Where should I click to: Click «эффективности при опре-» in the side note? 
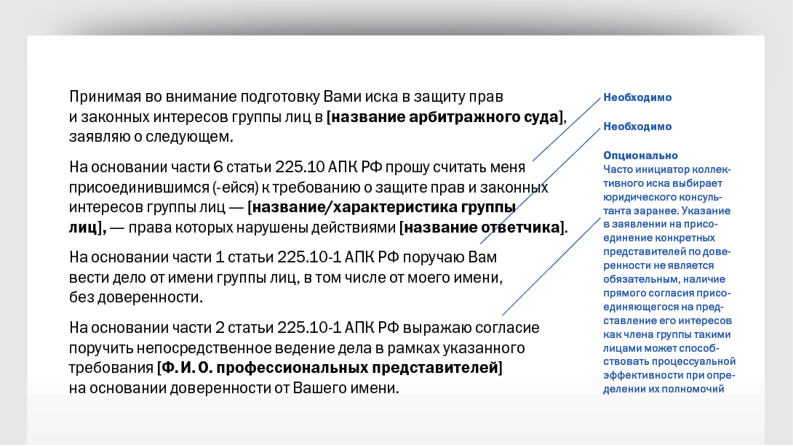point(668,375)
